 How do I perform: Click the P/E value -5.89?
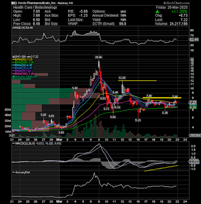click(83, 12)
